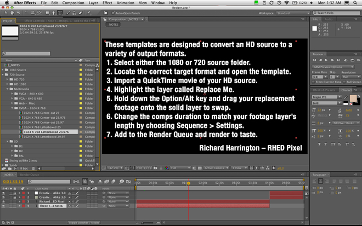Screen dimensions: 362x226
Task: Hide layer 2 using its eye icon
Action: [3, 198]
